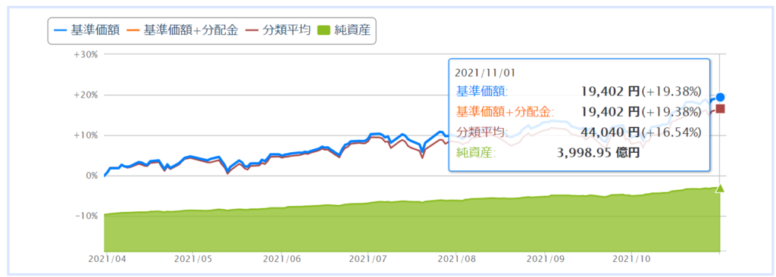
Task: Click the 19,402 円 基準価額 value in tooltip
Action: coord(611,91)
